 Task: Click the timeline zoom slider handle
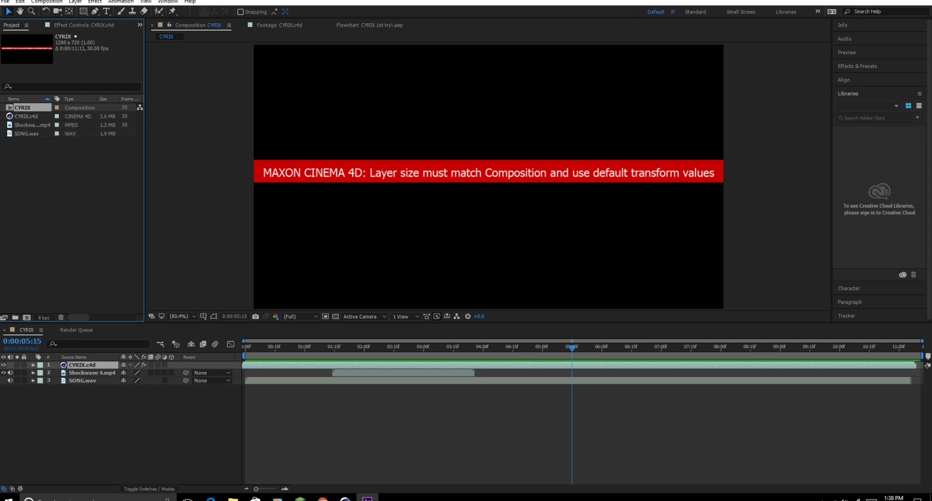pyautogui.click(x=256, y=489)
